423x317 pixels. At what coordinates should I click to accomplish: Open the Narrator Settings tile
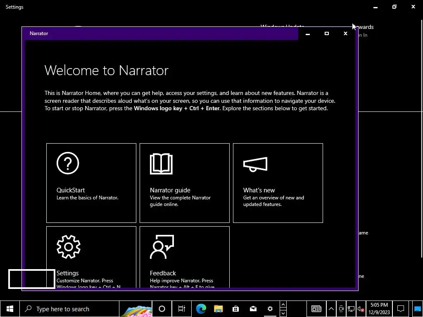[x=91, y=257]
